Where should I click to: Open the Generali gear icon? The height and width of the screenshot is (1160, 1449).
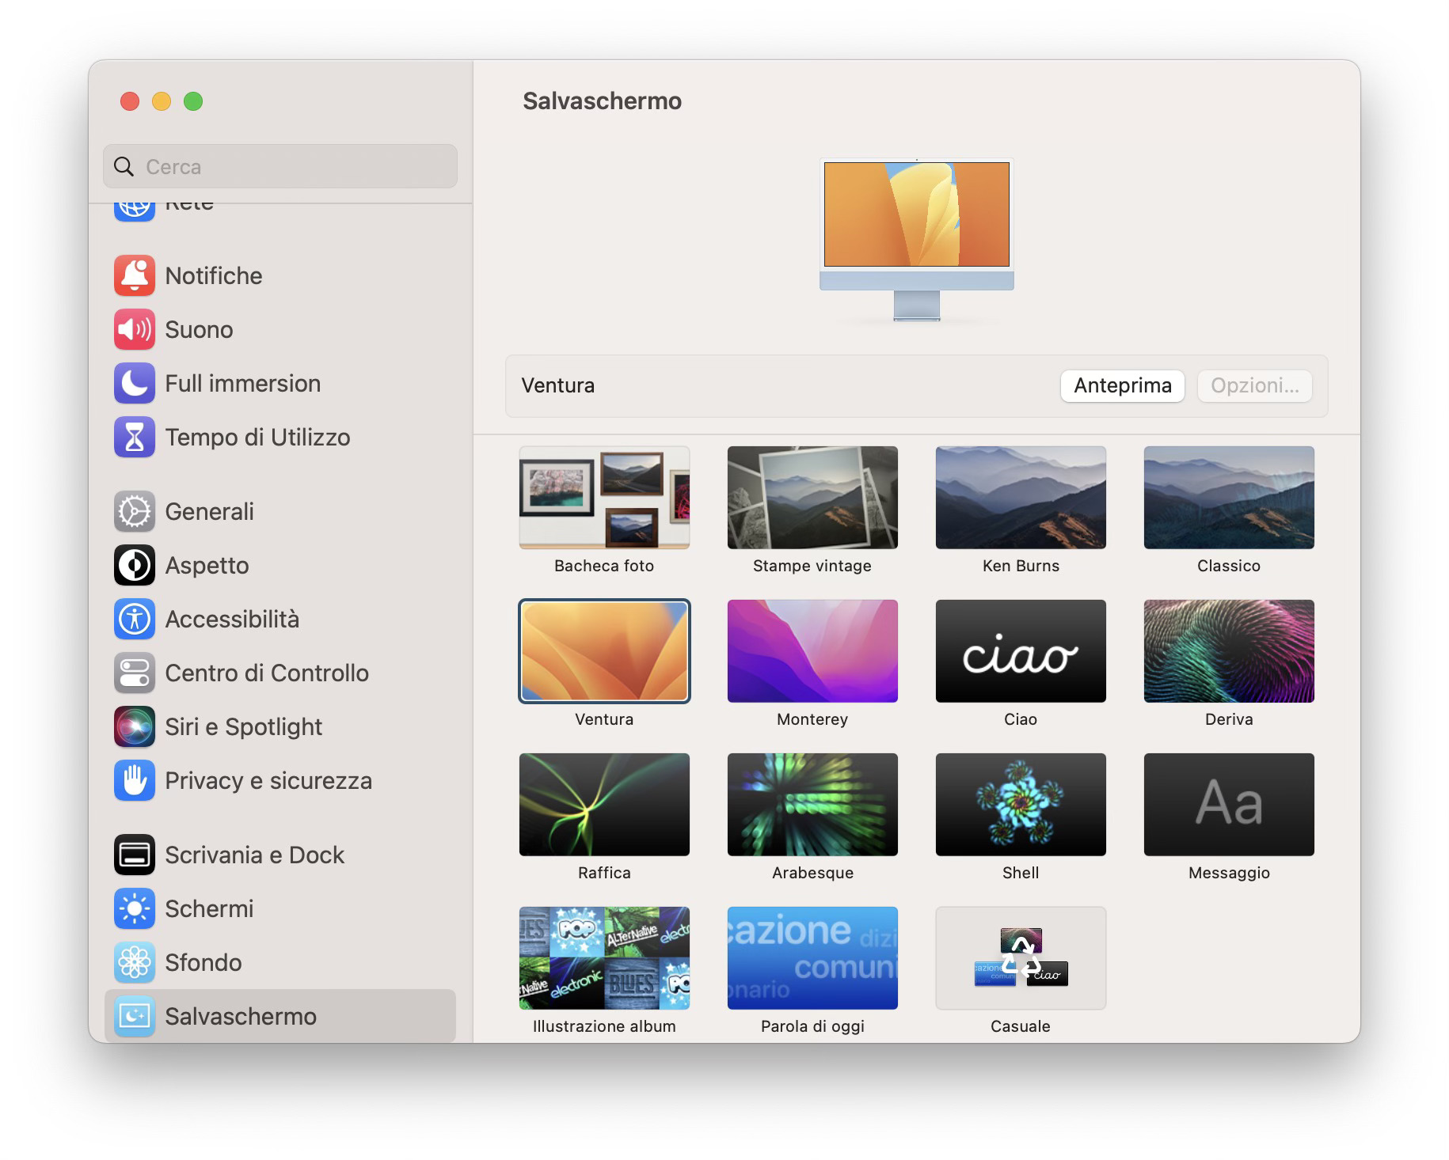(x=135, y=512)
